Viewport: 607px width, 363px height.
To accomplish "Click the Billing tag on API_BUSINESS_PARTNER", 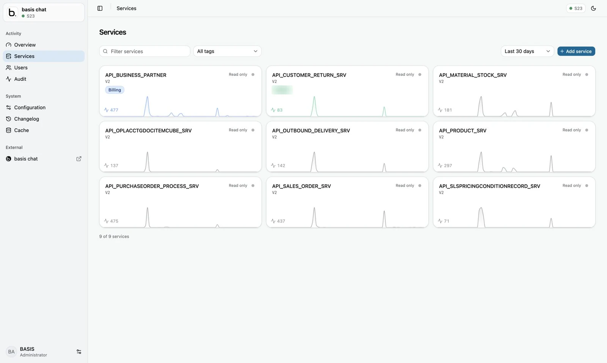I will 115,90.
